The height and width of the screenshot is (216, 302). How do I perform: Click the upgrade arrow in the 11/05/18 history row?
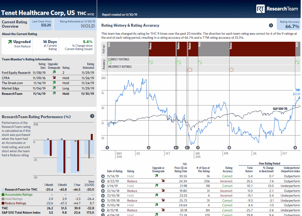pyautogui.click(x=157, y=205)
